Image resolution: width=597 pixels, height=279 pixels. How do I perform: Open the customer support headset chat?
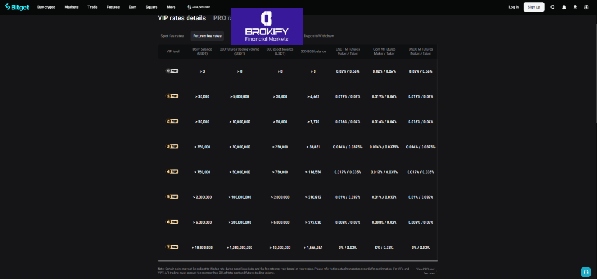point(586,272)
